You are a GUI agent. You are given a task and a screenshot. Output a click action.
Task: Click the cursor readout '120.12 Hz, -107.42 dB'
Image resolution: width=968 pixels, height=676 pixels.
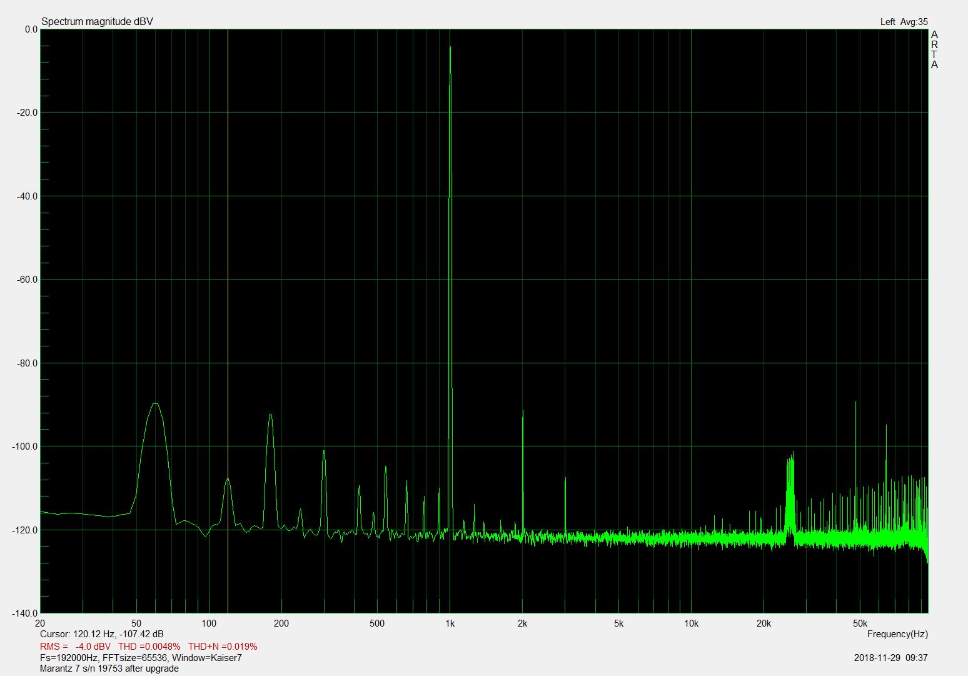[118, 634]
